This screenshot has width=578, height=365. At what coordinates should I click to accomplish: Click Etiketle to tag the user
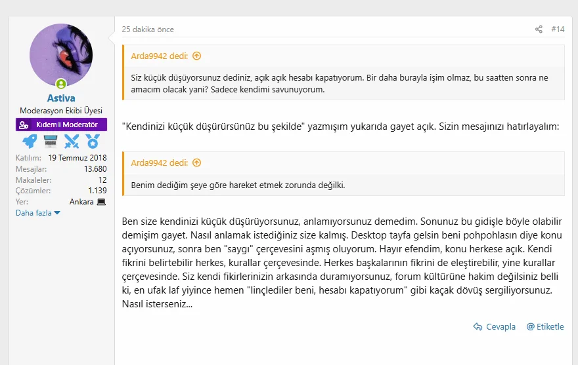[x=545, y=327]
